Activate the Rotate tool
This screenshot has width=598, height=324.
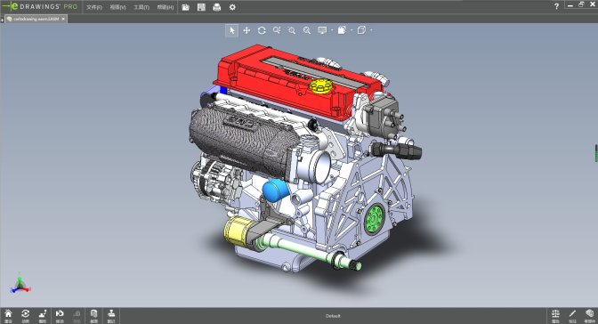click(262, 30)
